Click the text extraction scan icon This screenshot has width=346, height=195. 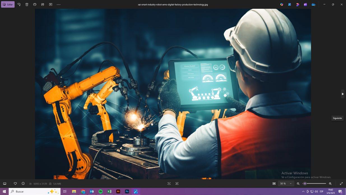(x=177, y=183)
